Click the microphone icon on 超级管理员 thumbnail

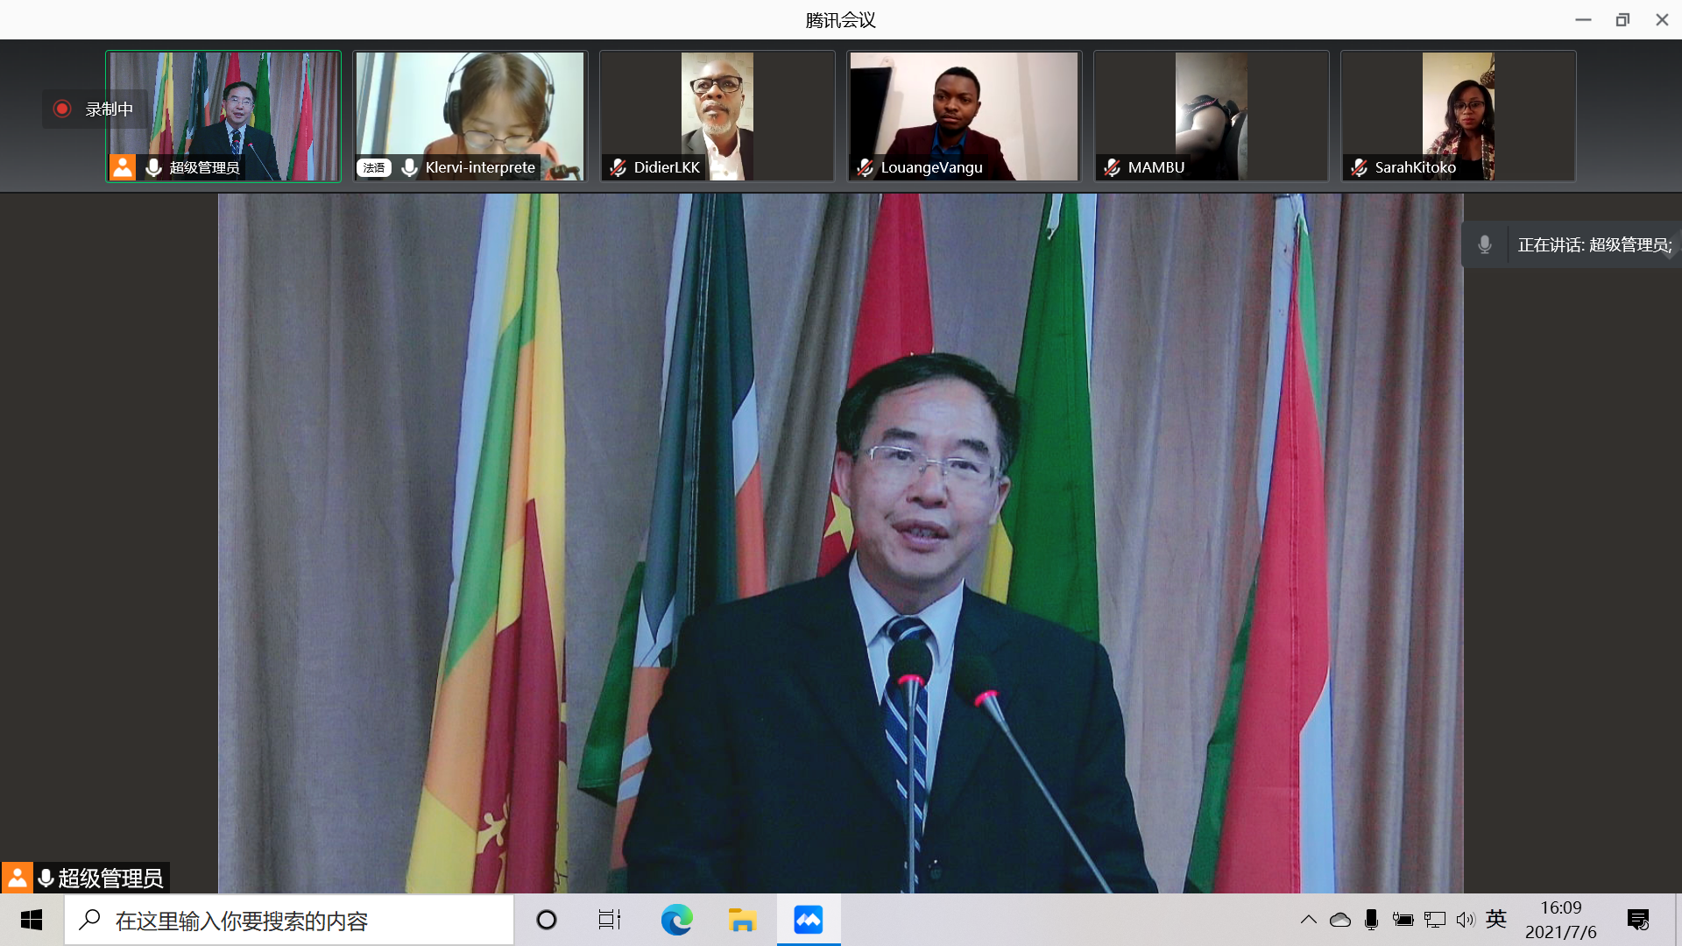tap(153, 167)
